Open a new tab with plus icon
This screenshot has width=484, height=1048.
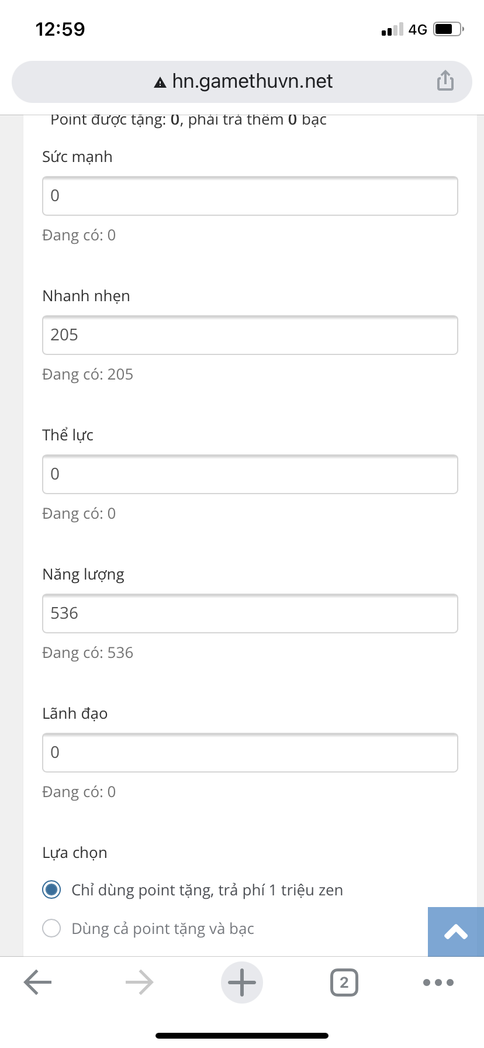(x=242, y=982)
